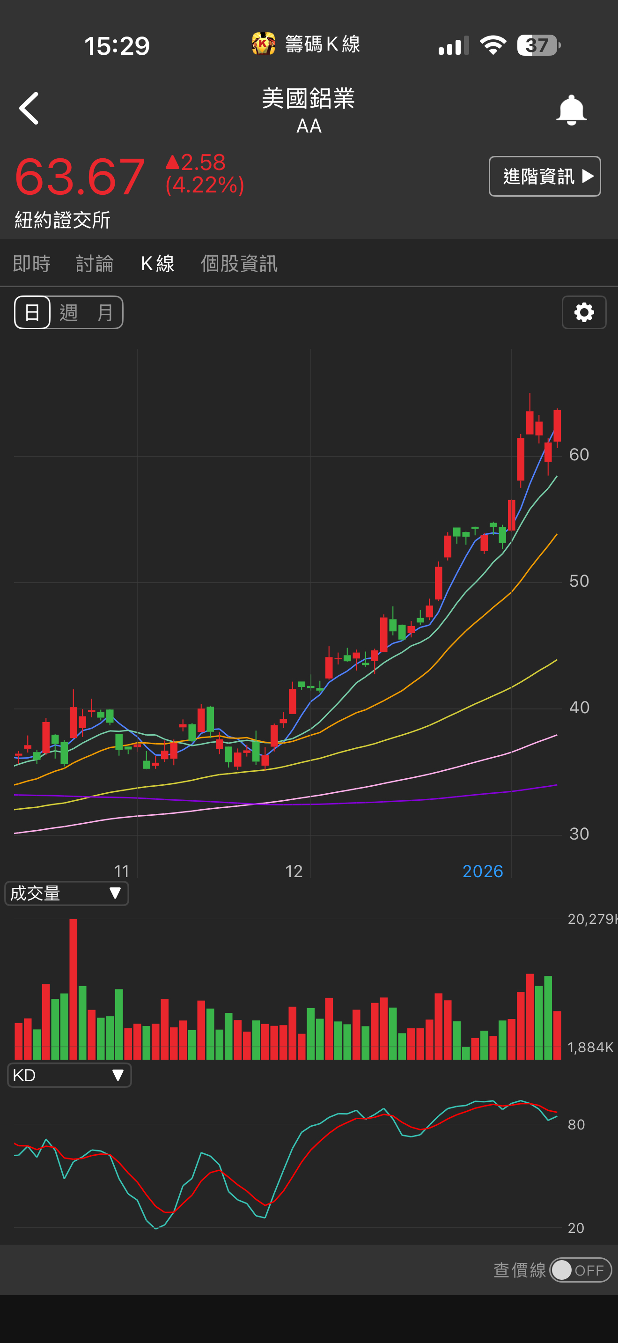618x1343 pixels.
Task: Tap the ▲2.58 price change value
Action: click(x=195, y=162)
